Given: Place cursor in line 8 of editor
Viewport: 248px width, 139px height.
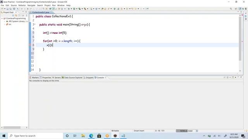Looking at the screenshot, I should pos(137,45).
